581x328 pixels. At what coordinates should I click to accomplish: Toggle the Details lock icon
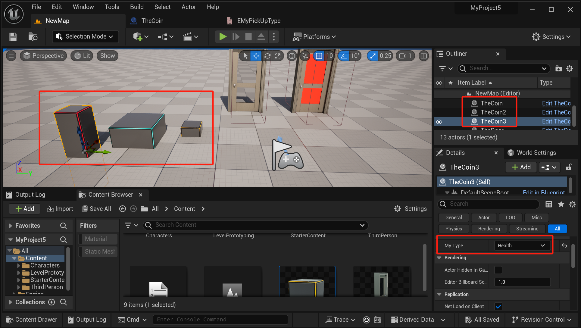569,167
